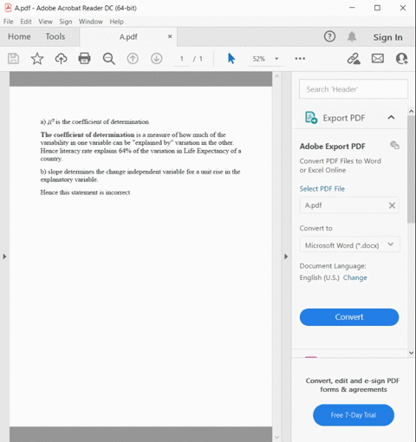Add the file to starred favorites
This screenshot has height=442, width=416.
[37, 59]
